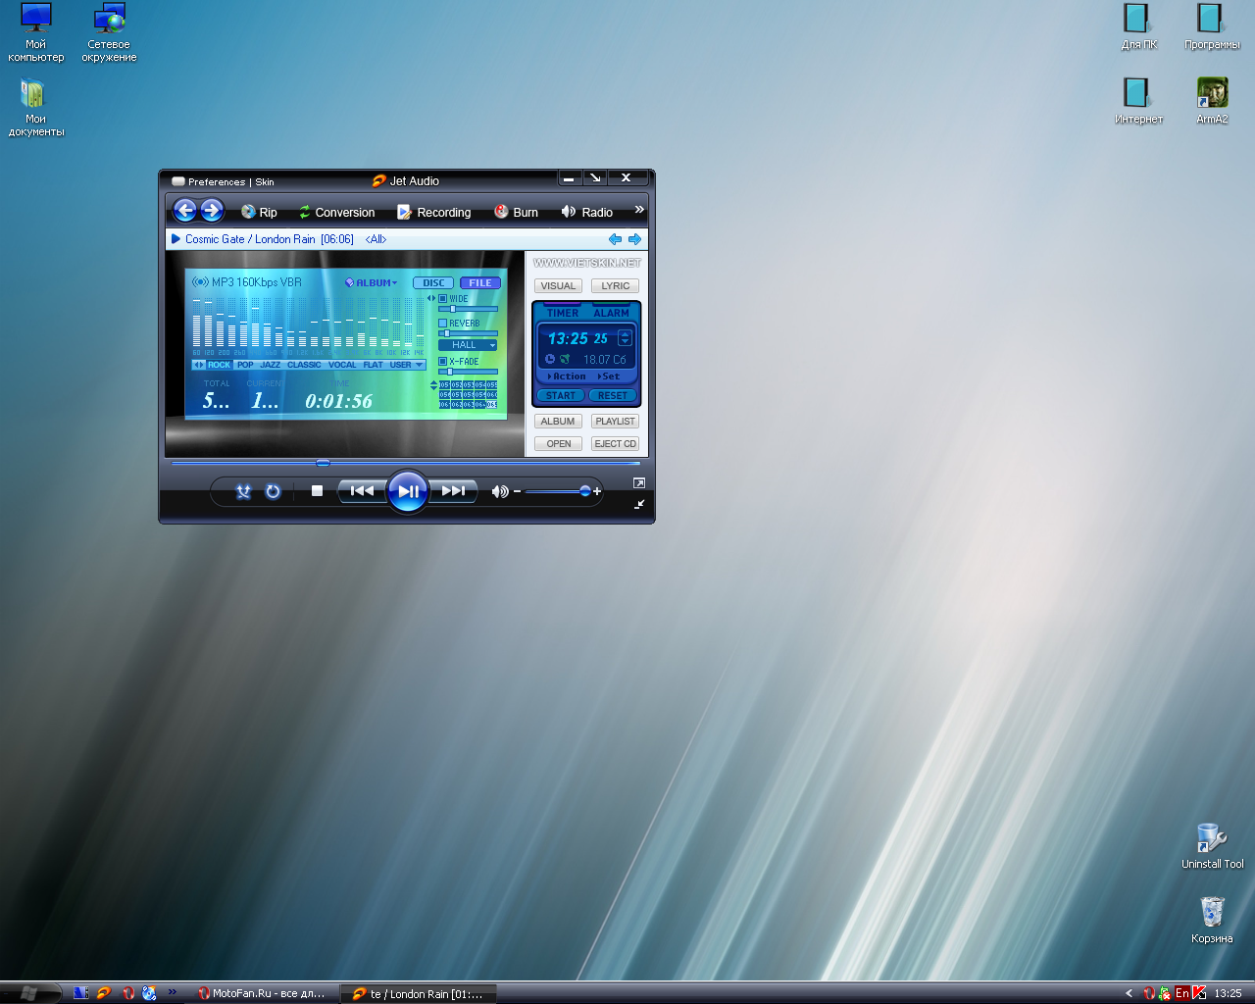This screenshot has height=1004, width=1255.
Task: Select the POP equalizer preset
Action: click(245, 365)
